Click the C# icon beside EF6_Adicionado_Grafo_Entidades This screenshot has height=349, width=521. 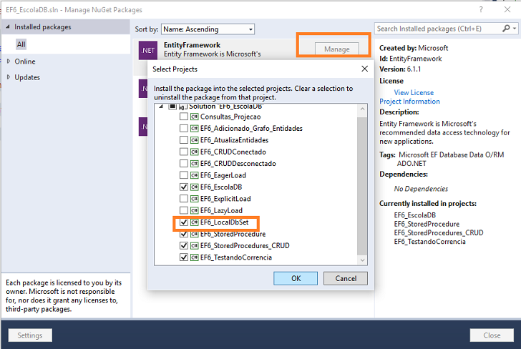coord(195,128)
